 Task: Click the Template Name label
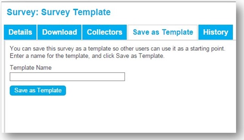(x=31, y=68)
